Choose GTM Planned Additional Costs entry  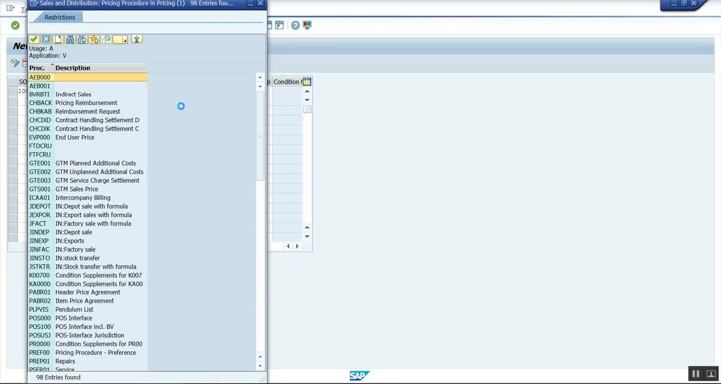(88, 163)
